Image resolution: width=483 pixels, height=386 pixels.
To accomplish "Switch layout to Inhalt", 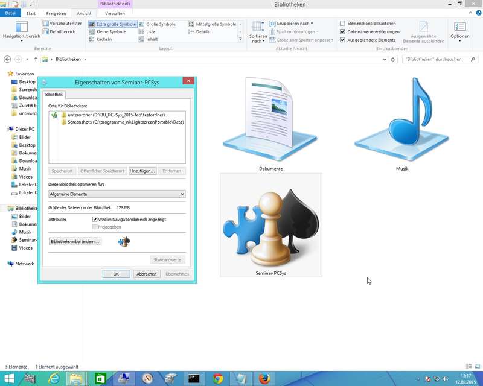I will pos(148,39).
